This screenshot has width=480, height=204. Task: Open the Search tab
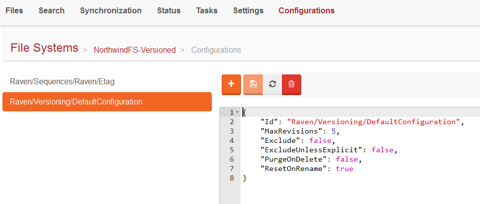[51, 10]
